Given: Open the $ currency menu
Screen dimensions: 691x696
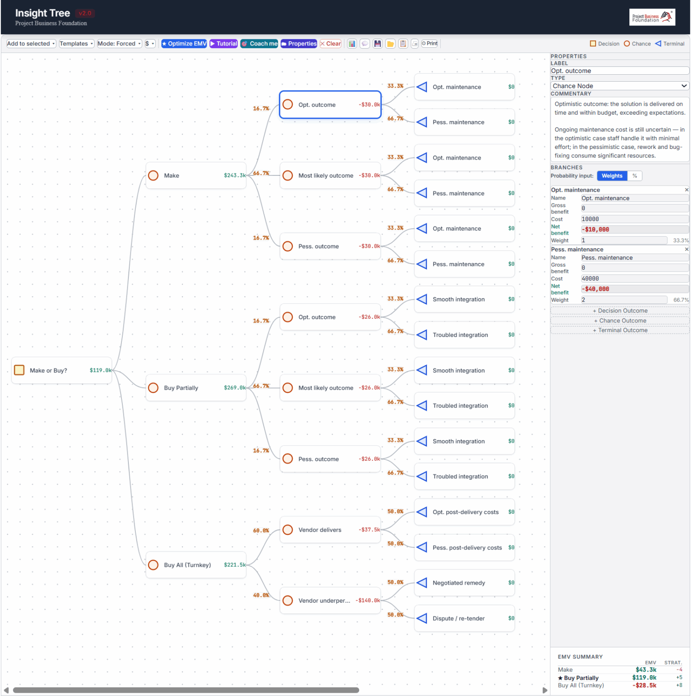Looking at the screenshot, I should [x=150, y=44].
